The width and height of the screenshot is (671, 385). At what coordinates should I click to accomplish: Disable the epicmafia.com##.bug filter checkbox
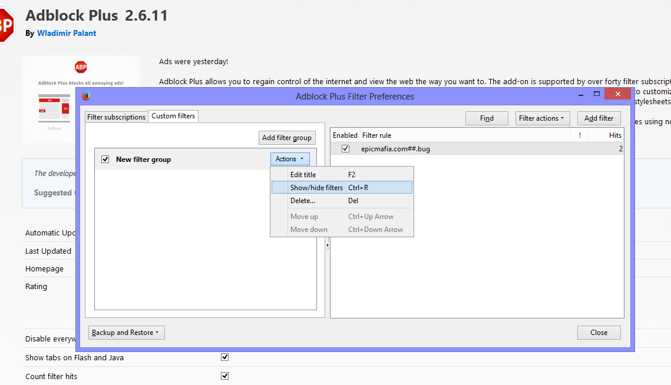tap(345, 148)
